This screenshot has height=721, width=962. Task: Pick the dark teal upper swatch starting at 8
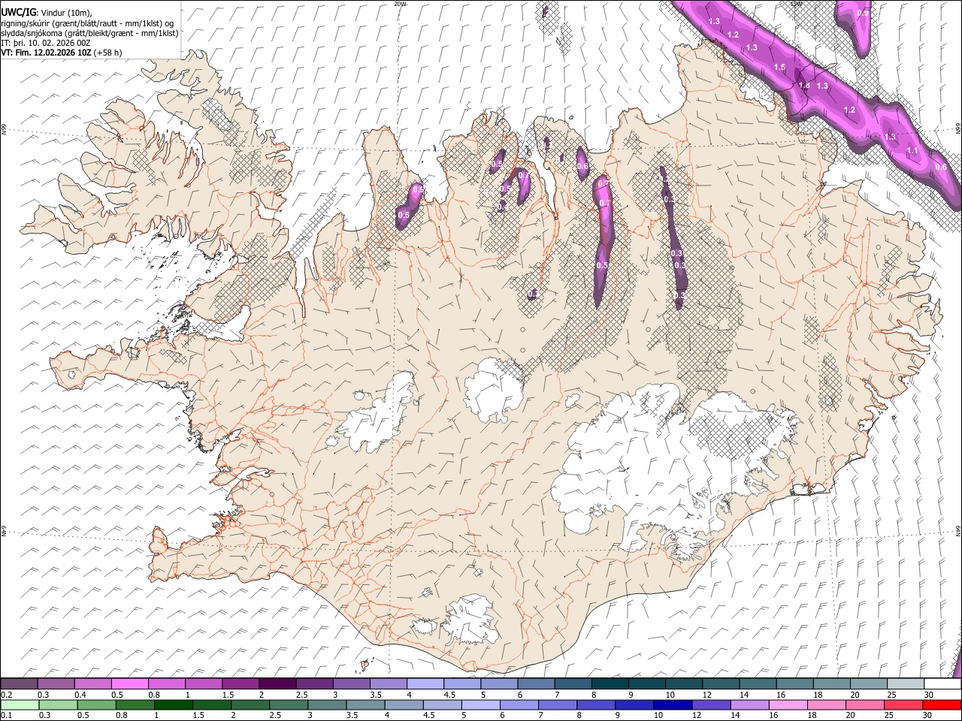point(610,683)
